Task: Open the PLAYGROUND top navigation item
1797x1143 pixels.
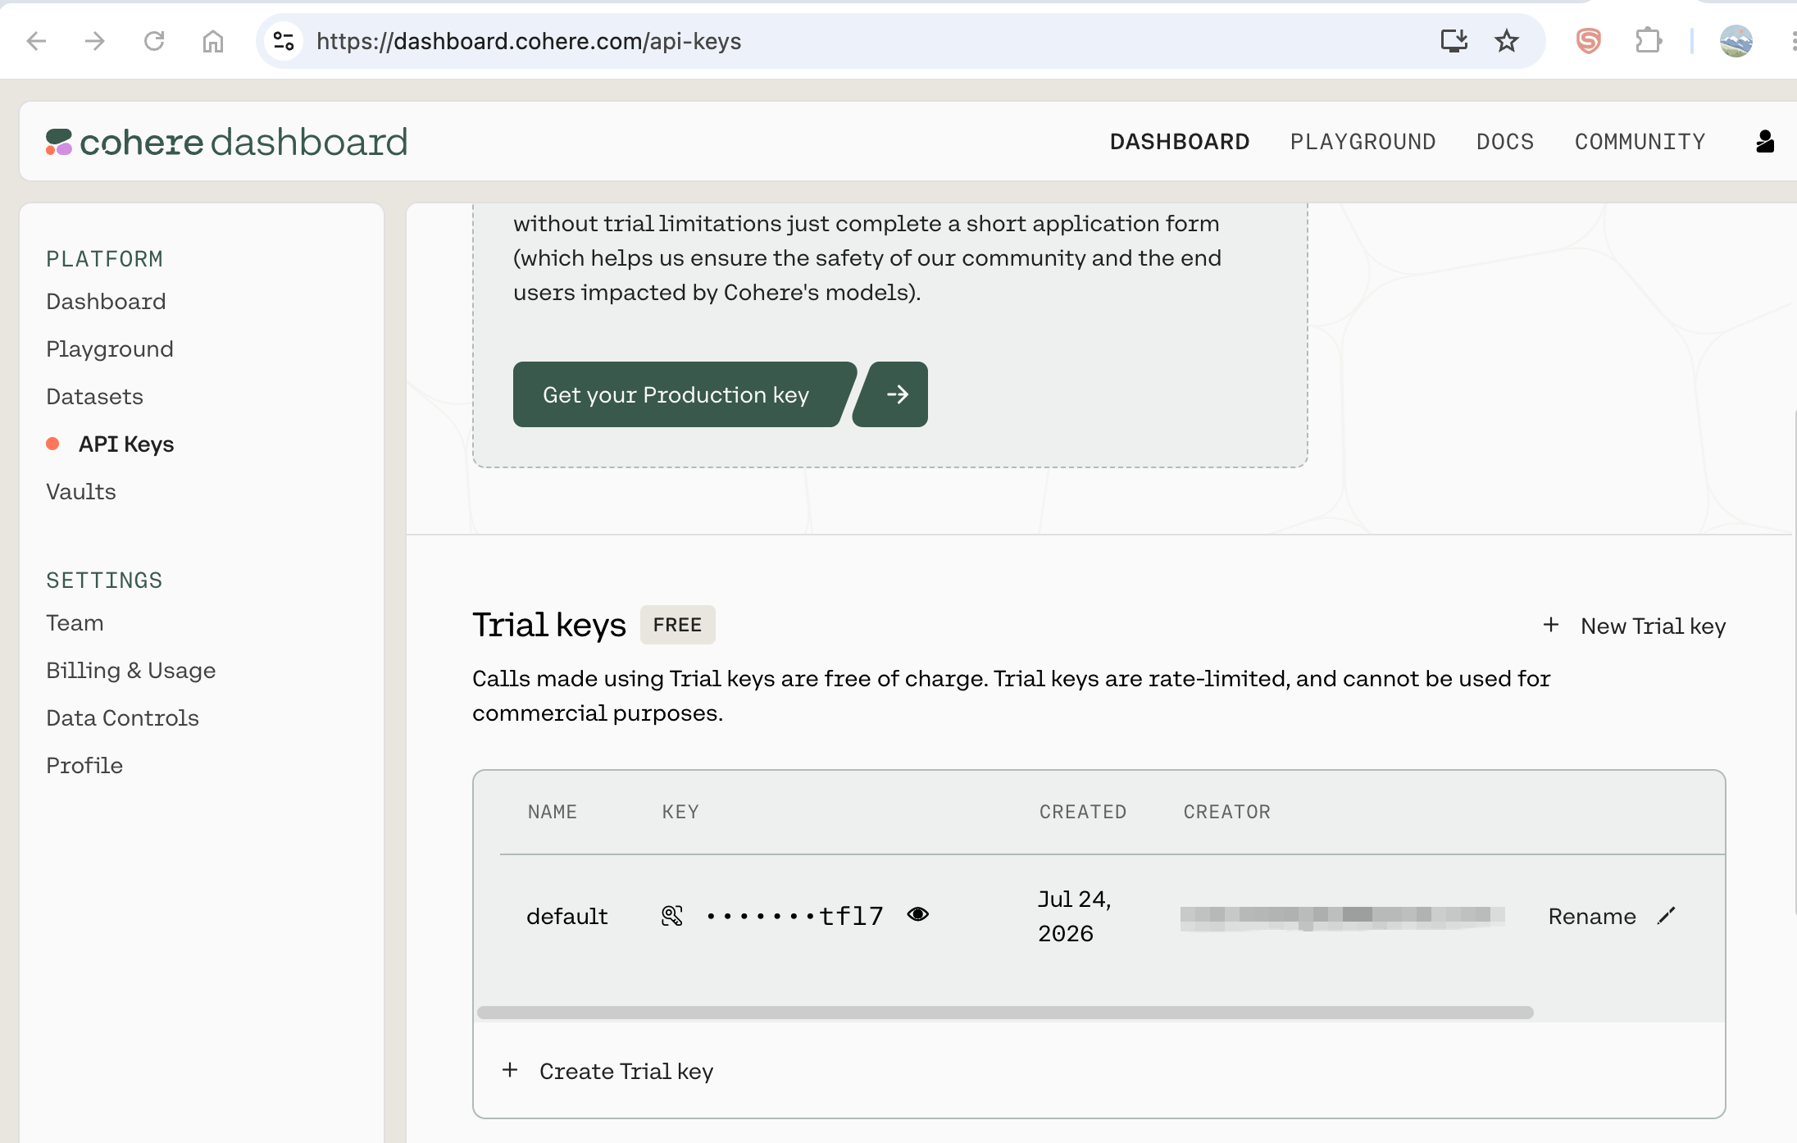Action: (x=1363, y=142)
